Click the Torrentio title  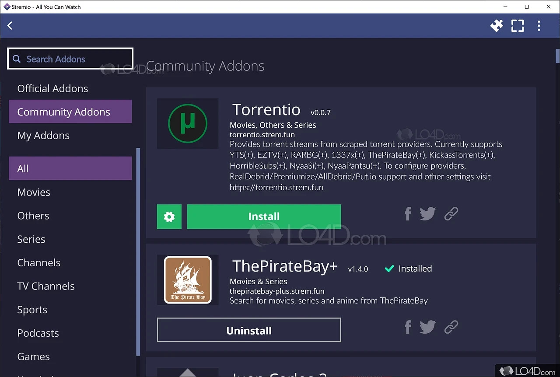point(266,109)
